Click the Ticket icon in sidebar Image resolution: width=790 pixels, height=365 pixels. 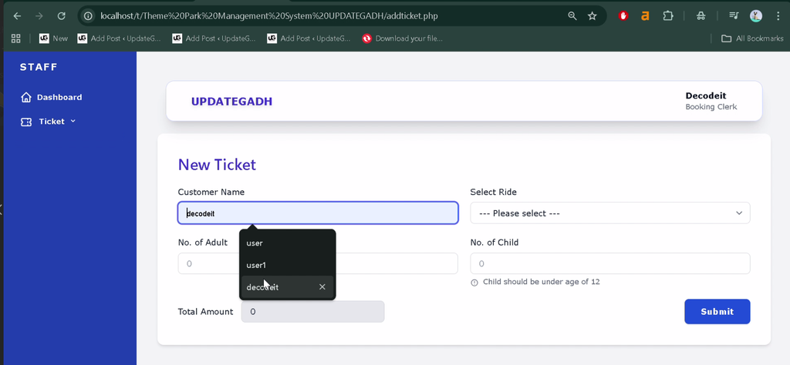(26, 122)
